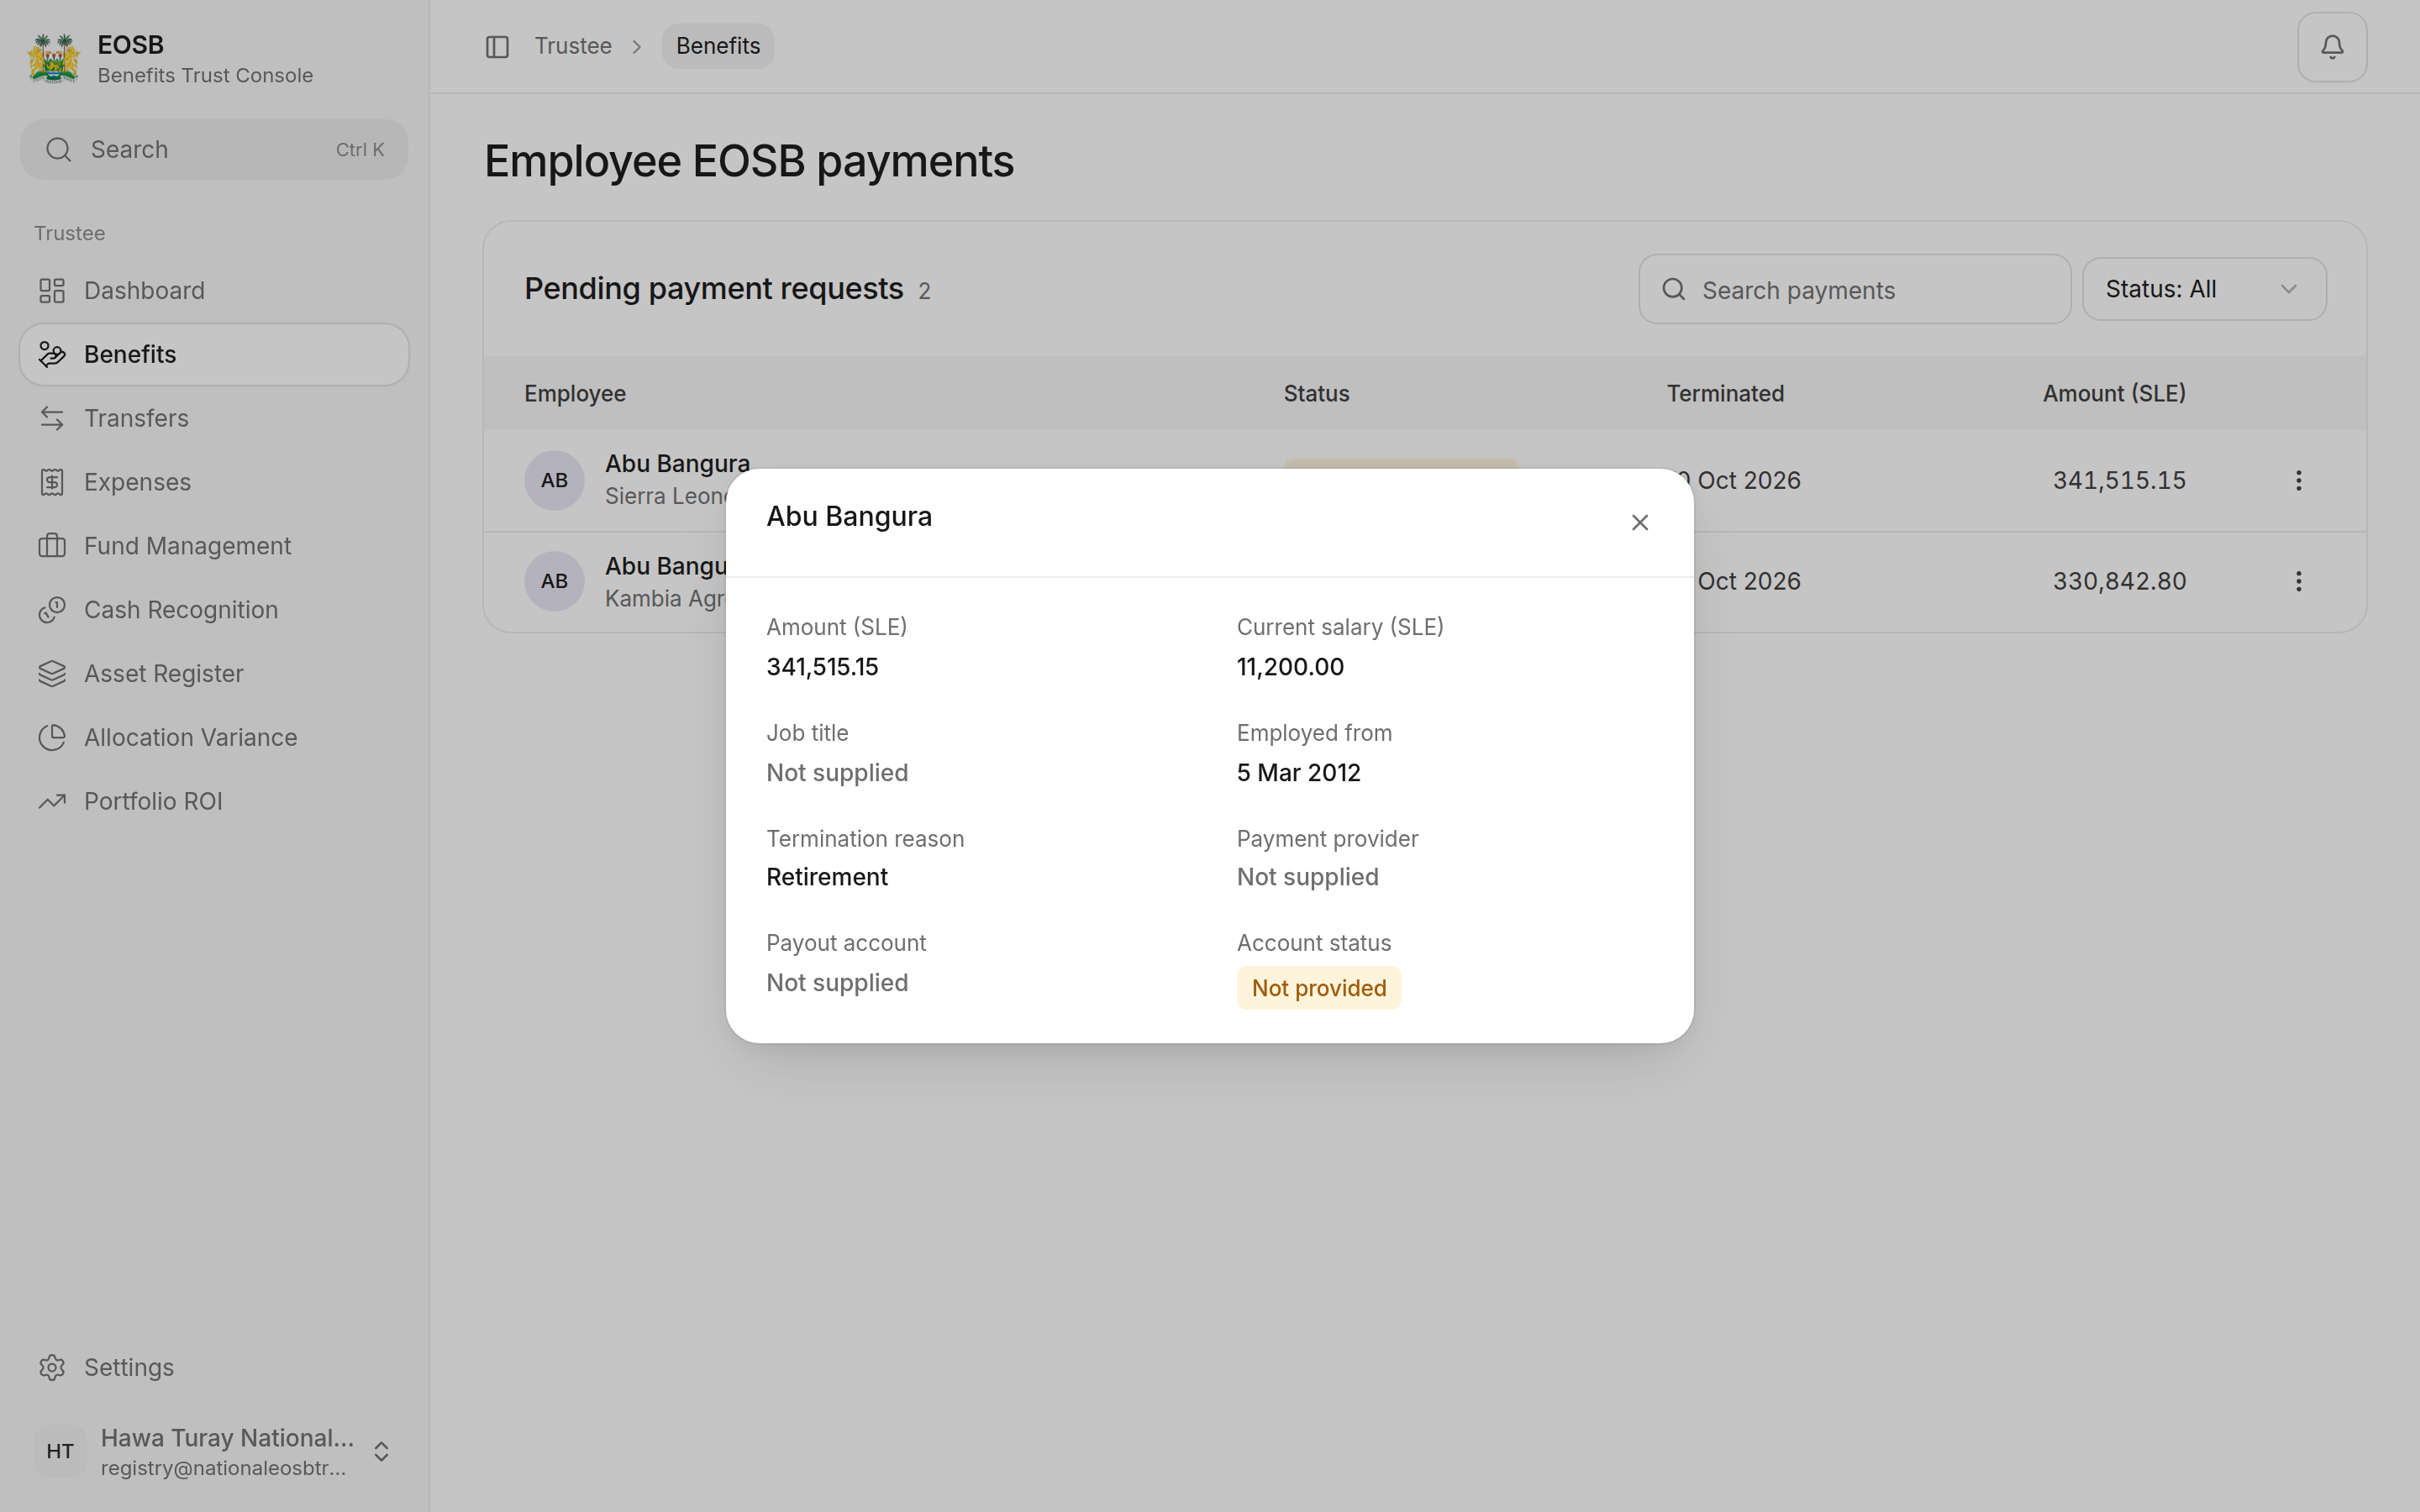Click the Status column header

pos(1316,394)
